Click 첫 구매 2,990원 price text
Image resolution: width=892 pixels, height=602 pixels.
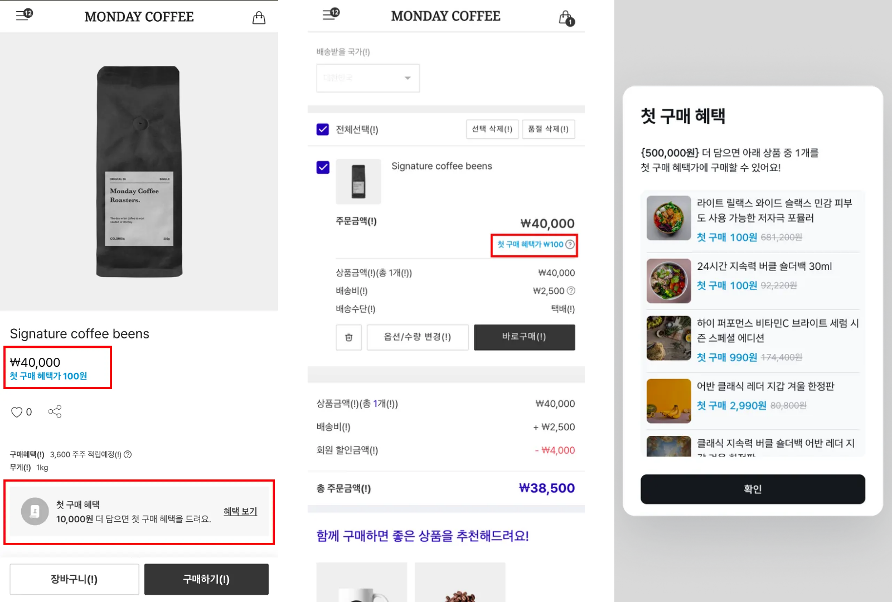[x=731, y=406]
